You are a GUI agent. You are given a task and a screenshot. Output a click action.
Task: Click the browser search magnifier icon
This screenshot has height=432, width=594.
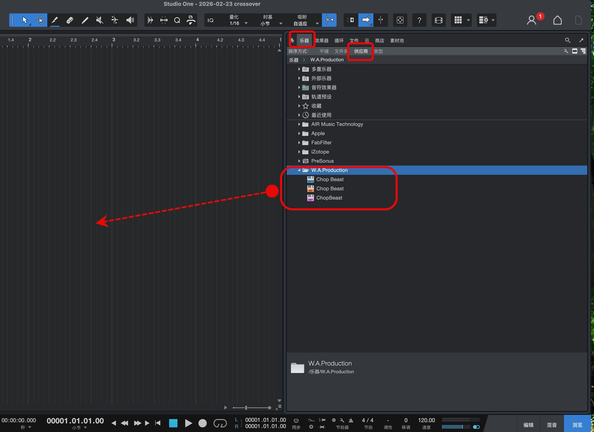(567, 40)
